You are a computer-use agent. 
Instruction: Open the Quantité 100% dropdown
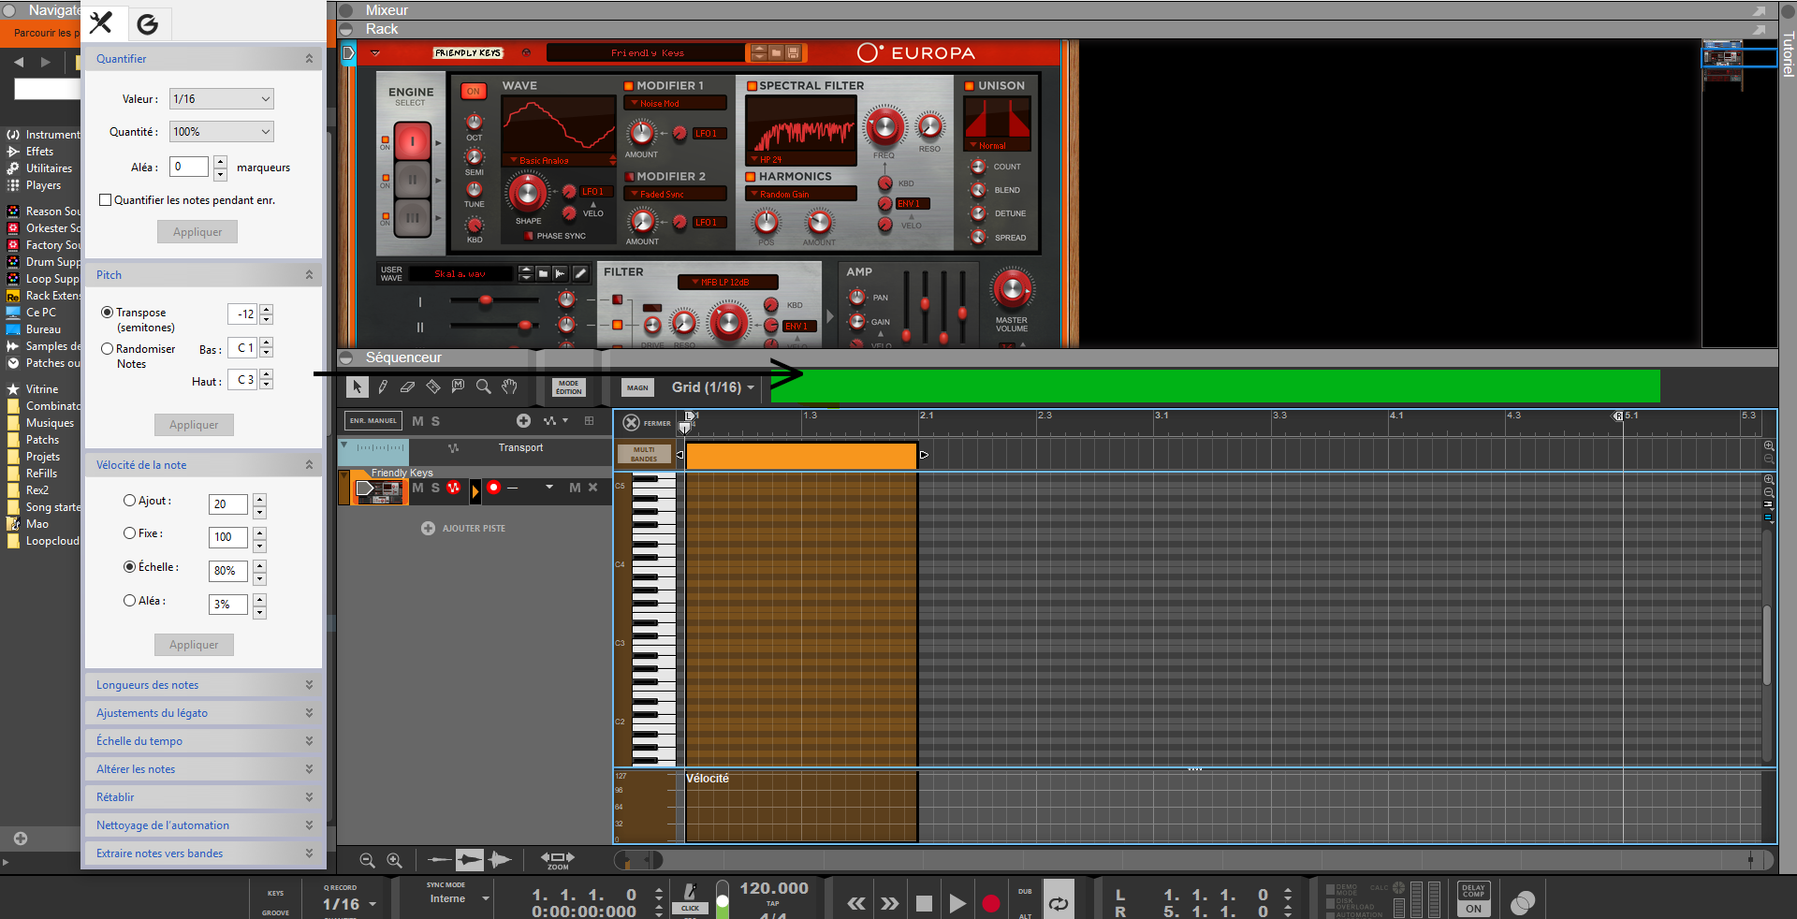coord(222,132)
